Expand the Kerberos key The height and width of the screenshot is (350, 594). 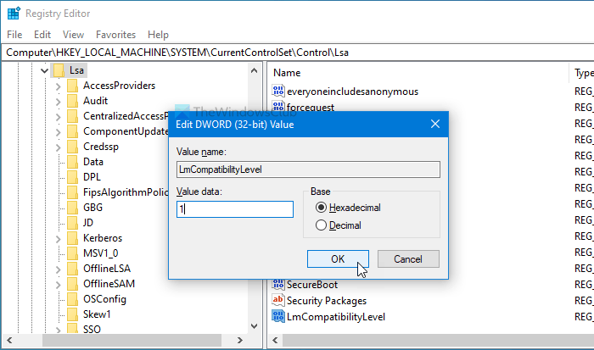(x=58, y=239)
